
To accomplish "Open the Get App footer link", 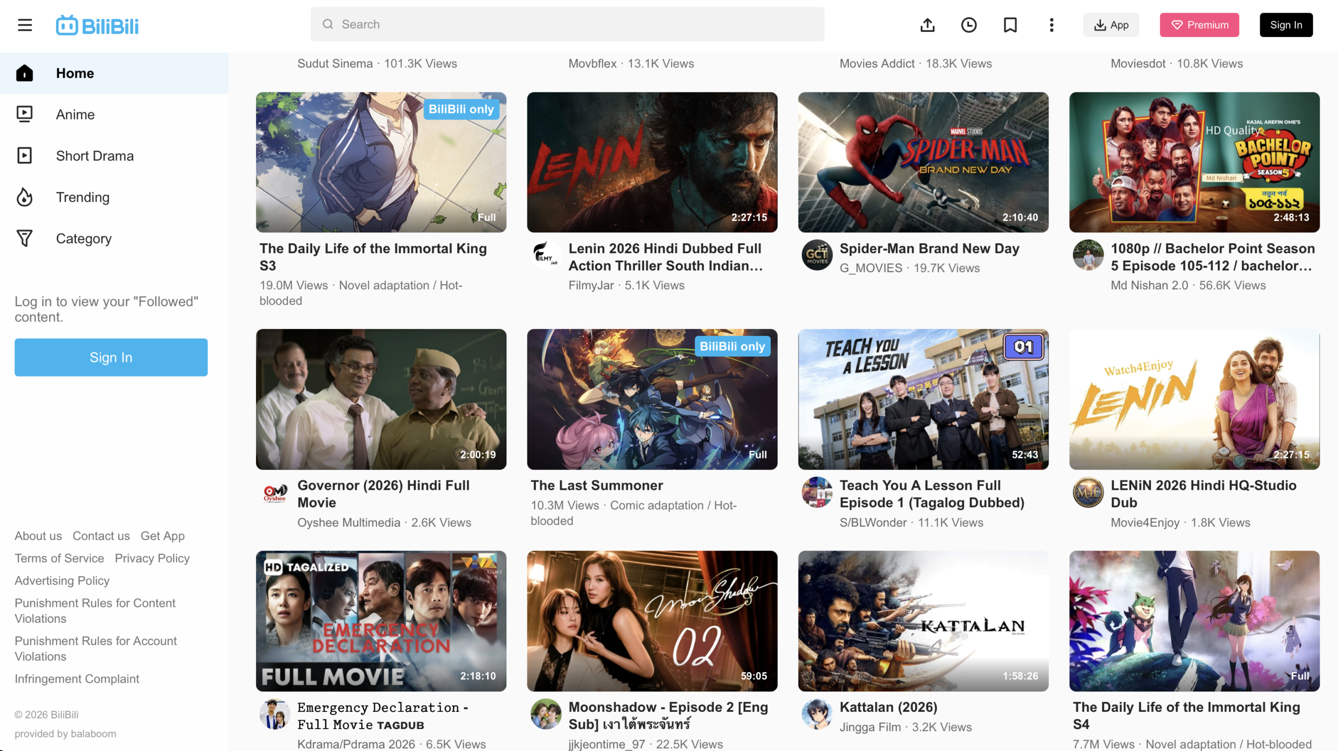I will (x=163, y=536).
